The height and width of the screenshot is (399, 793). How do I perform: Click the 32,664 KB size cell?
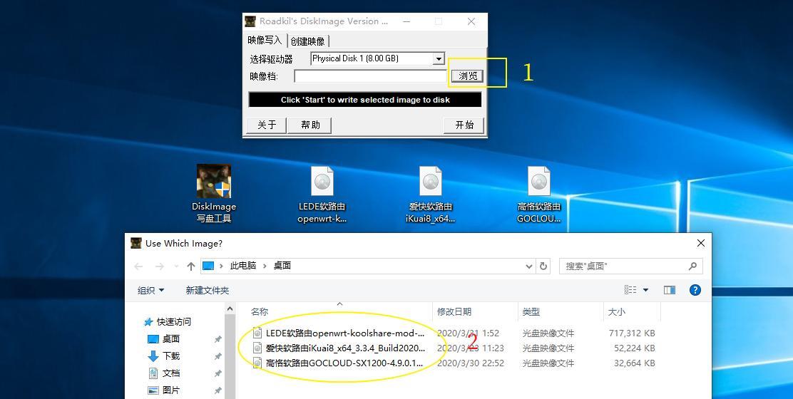[x=635, y=363]
